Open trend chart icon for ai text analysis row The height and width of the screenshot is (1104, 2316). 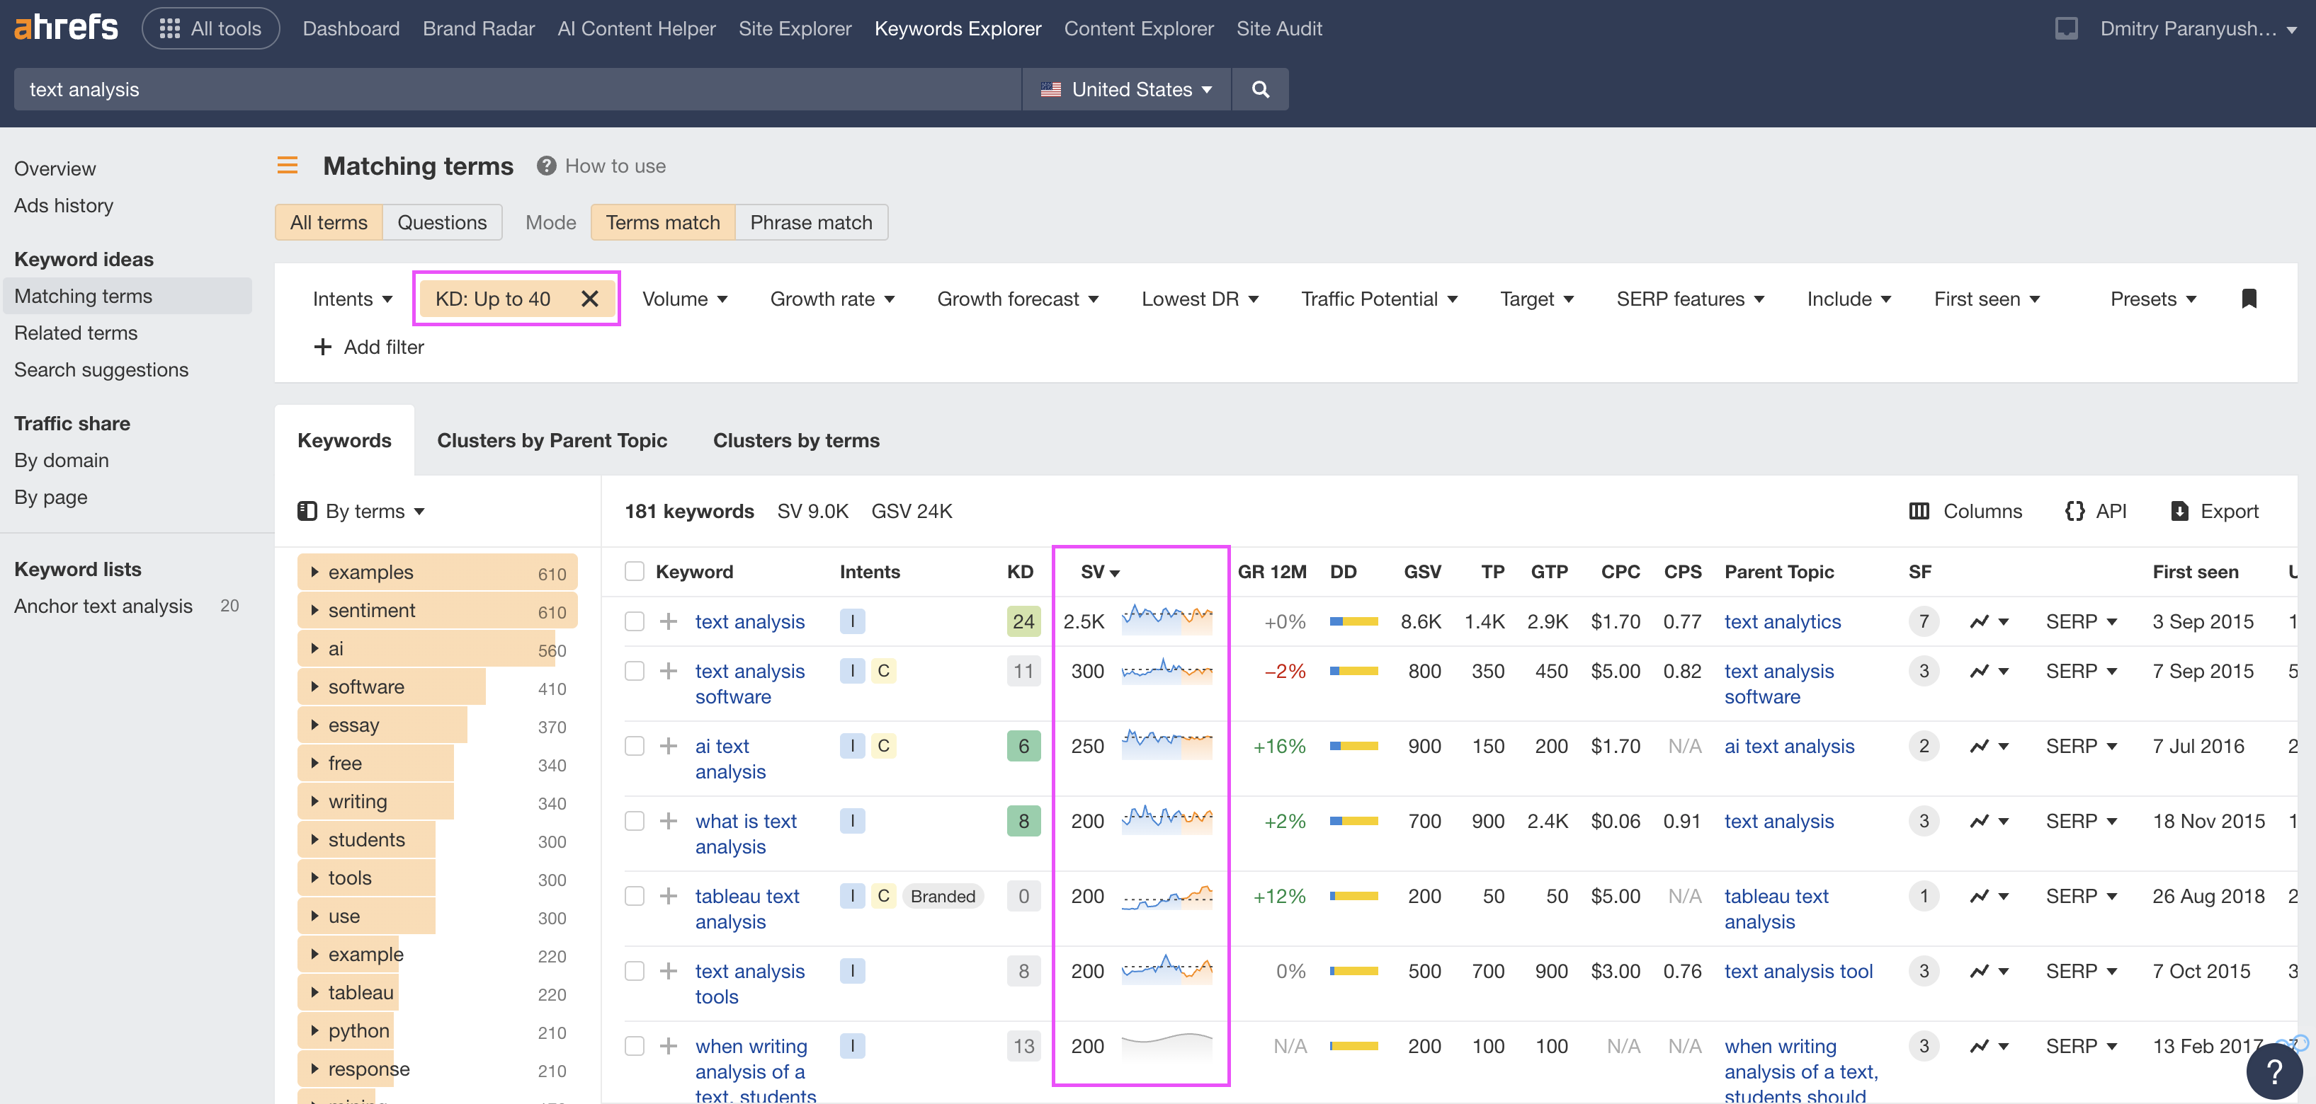point(1989,747)
